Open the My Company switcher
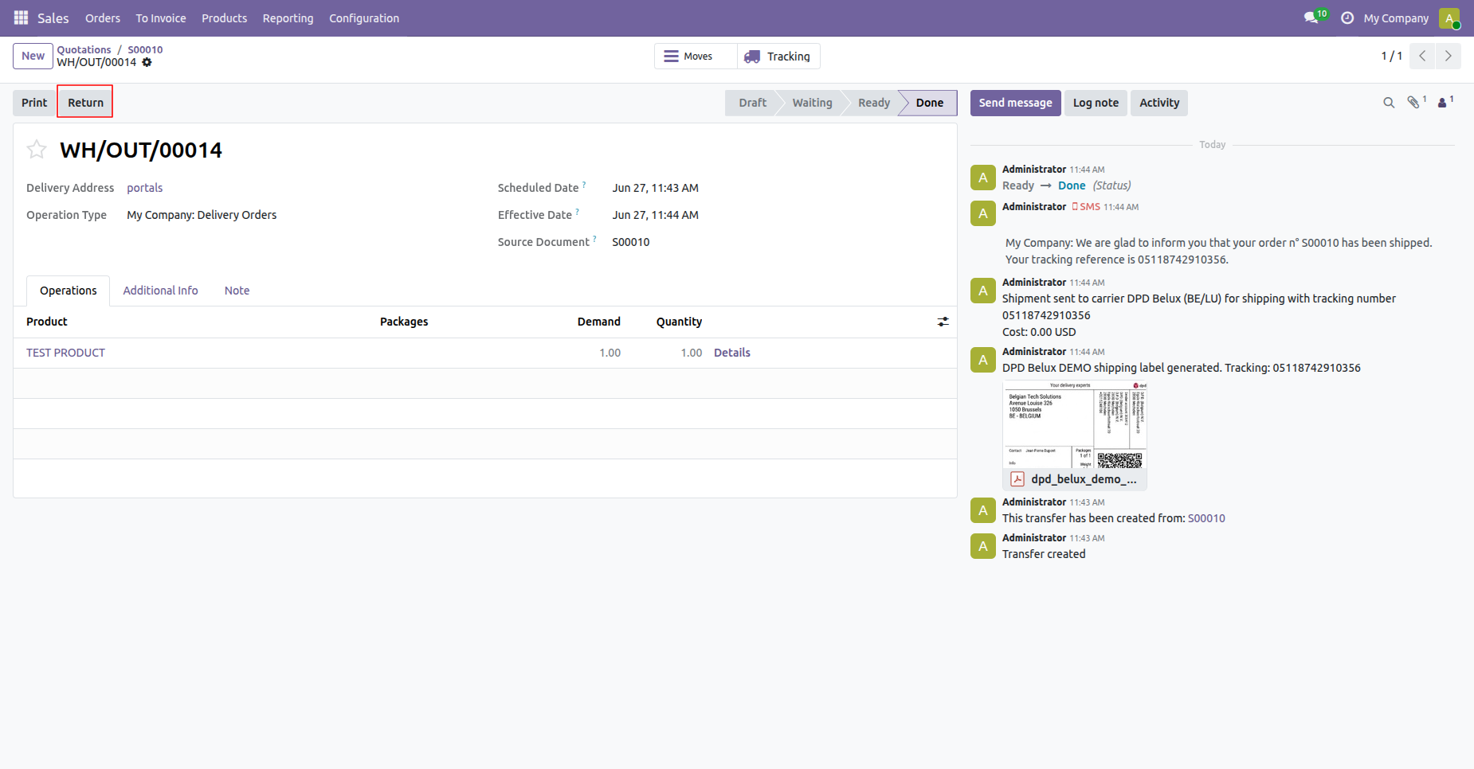This screenshot has width=1474, height=769. 1396,18
